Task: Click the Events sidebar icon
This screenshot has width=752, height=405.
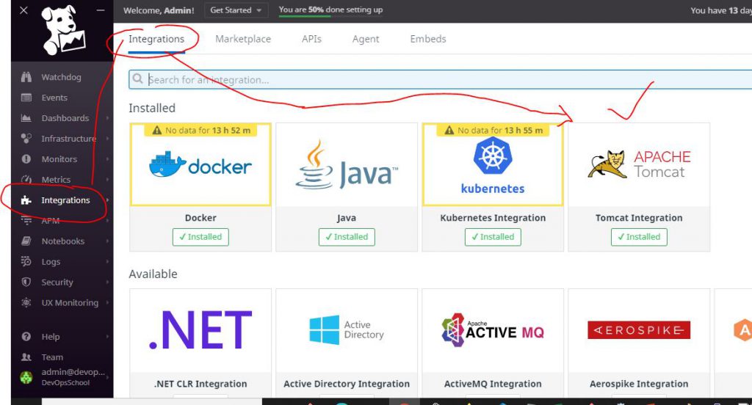Action: [x=26, y=98]
